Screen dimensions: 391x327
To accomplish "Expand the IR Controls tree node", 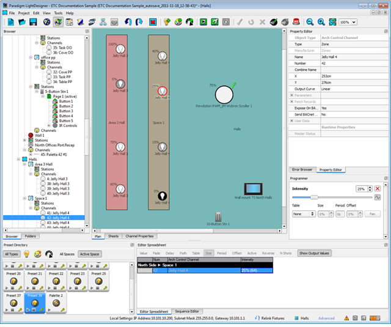I will point(49,125).
